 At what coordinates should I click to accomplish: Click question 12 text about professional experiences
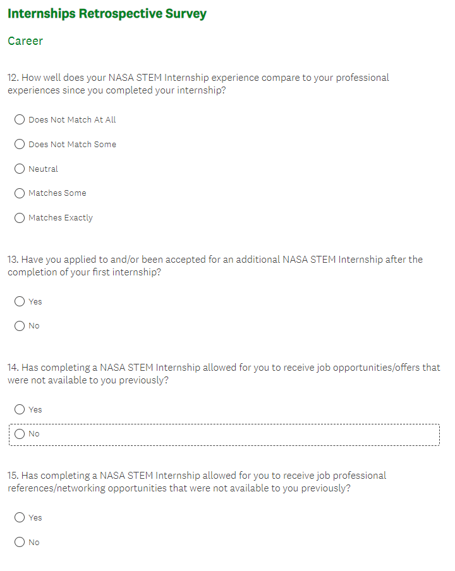click(198, 84)
